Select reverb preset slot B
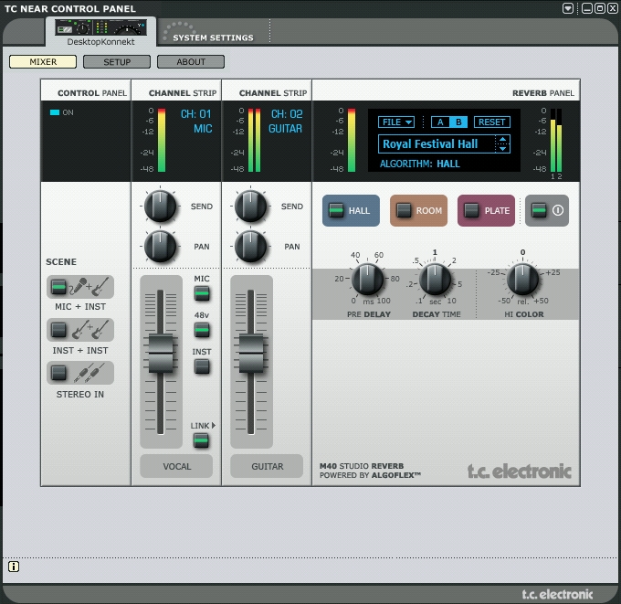 click(x=458, y=122)
